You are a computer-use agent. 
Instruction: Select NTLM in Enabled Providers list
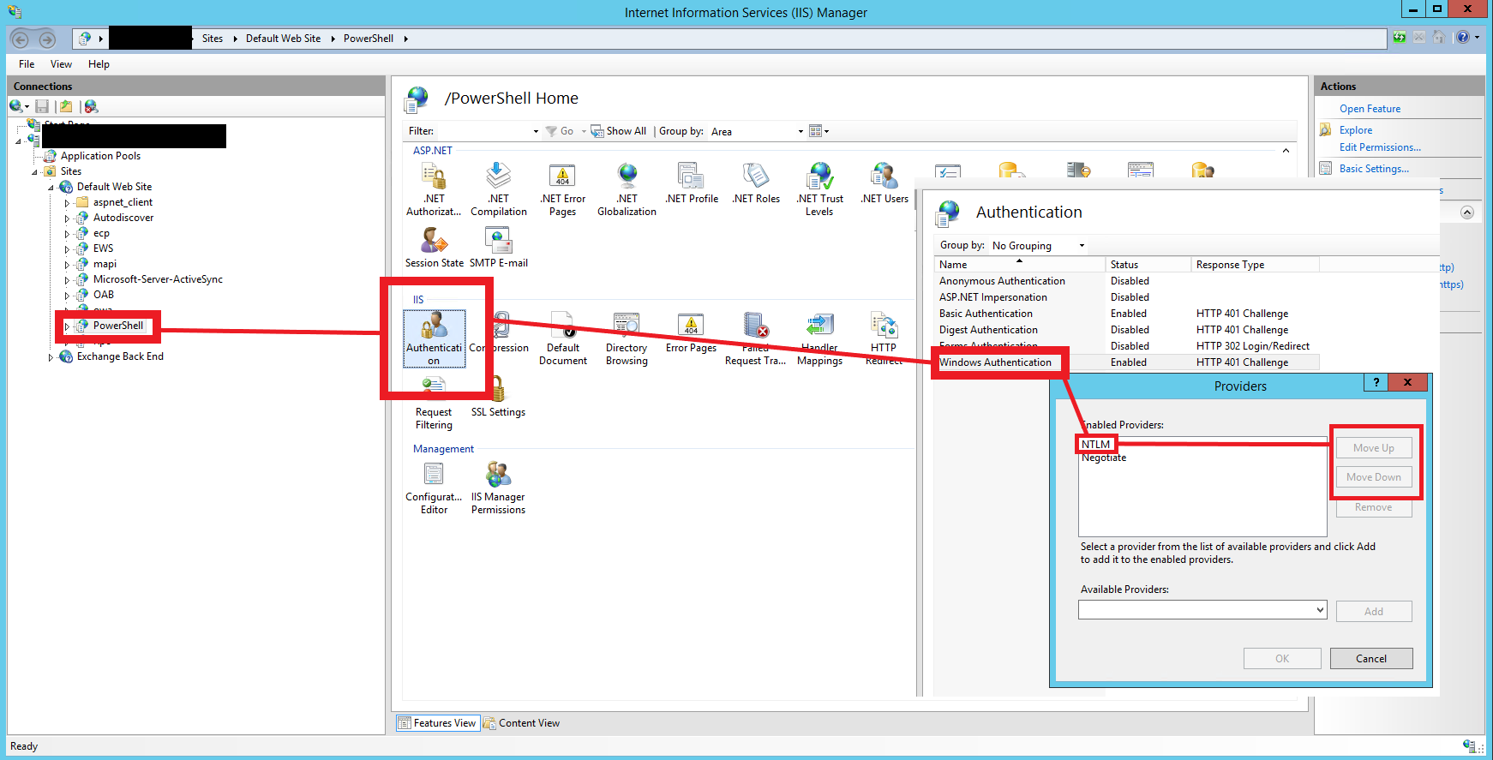click(x=1095, y=445)
